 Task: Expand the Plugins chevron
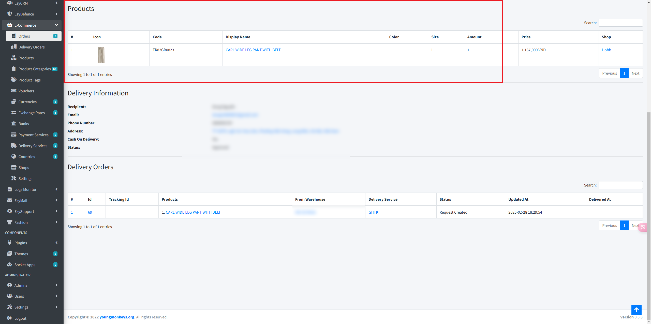pos(56,243)
